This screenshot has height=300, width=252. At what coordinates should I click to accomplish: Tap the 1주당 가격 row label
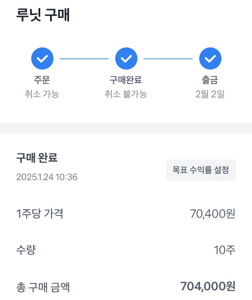coord(40,214)
